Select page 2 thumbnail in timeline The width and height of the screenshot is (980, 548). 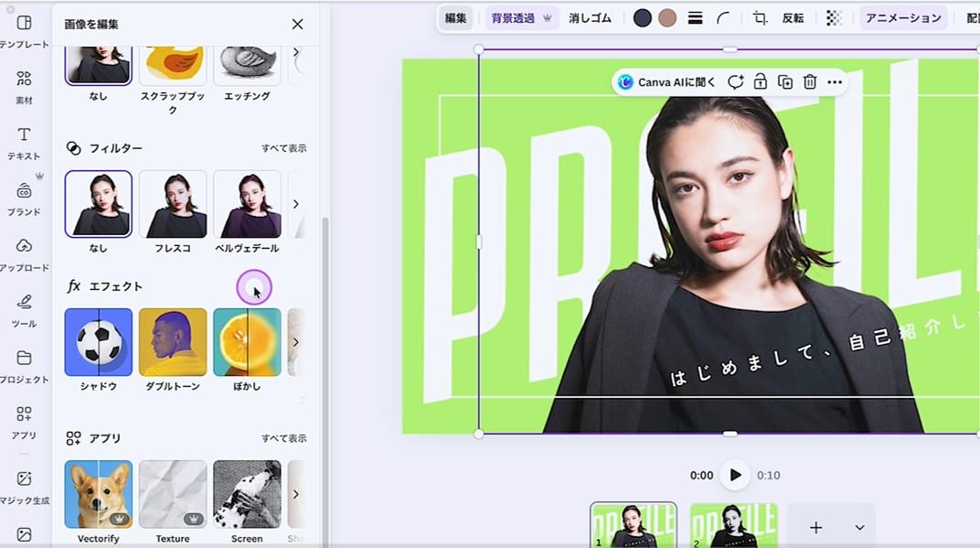pos(734,525)
